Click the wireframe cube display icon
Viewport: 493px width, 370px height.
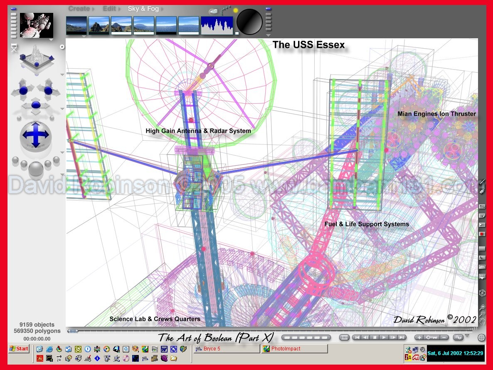pyautogui.click(x=482, y=293)
